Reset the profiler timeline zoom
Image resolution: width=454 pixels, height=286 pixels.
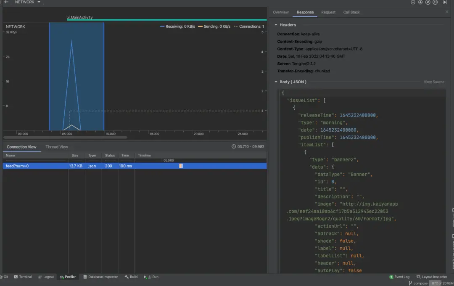[x=428, y=2]
